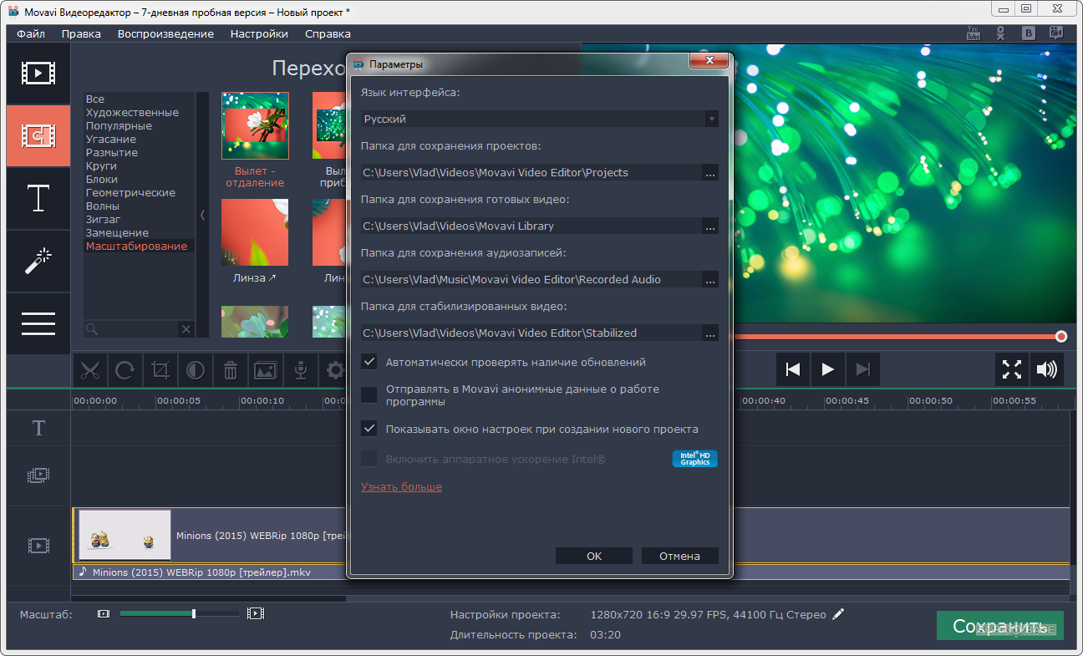Uncheck show settings window for new project
Screen dimensions: 1083x656
pos(369,429)
